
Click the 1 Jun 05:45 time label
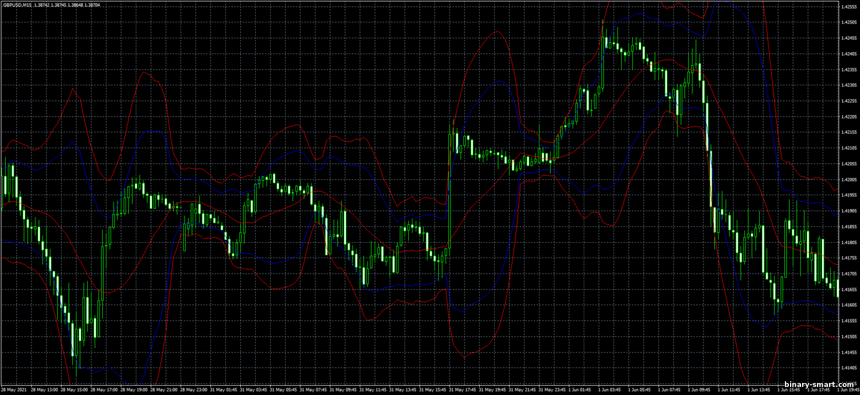click(640, 389)
